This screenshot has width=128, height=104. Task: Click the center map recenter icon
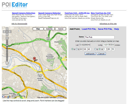7,32
